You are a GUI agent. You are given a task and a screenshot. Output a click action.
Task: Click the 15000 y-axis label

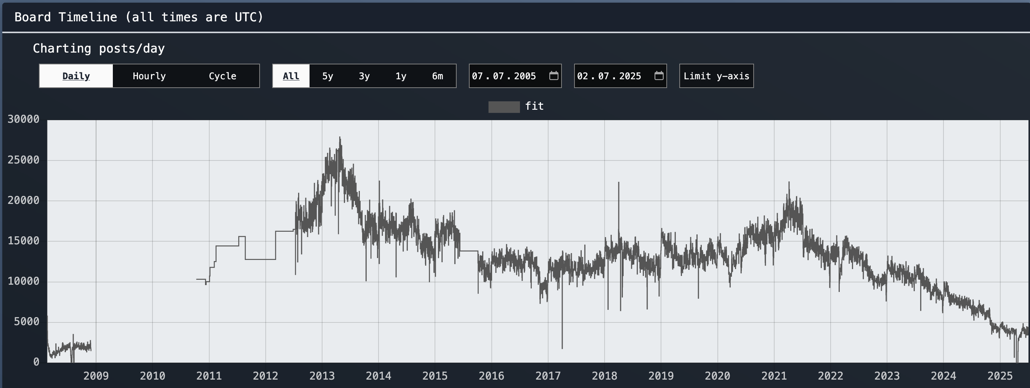[x=24, y=240]
